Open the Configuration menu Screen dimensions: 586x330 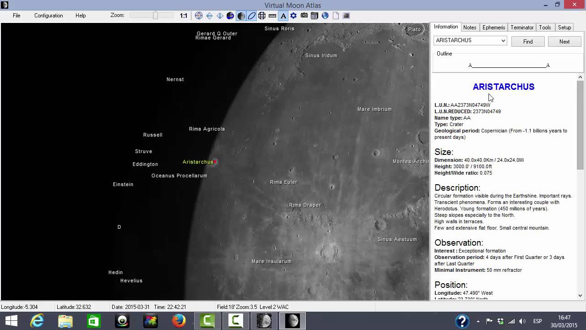click(x=49, y=16)
